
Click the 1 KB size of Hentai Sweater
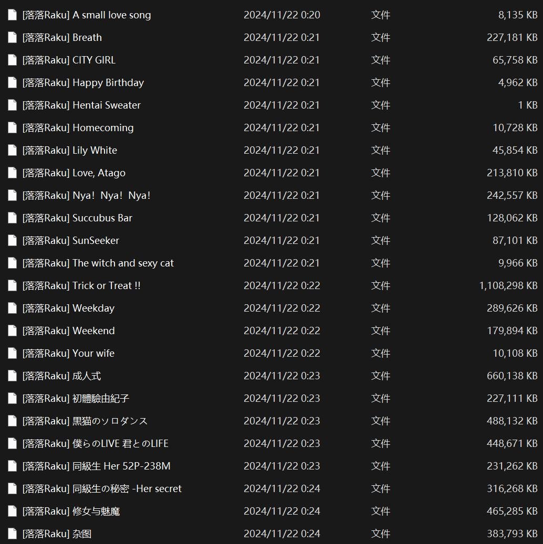tap(528, 105)
